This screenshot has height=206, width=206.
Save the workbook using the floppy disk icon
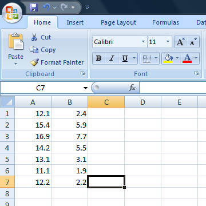click(x=34, y=7)
